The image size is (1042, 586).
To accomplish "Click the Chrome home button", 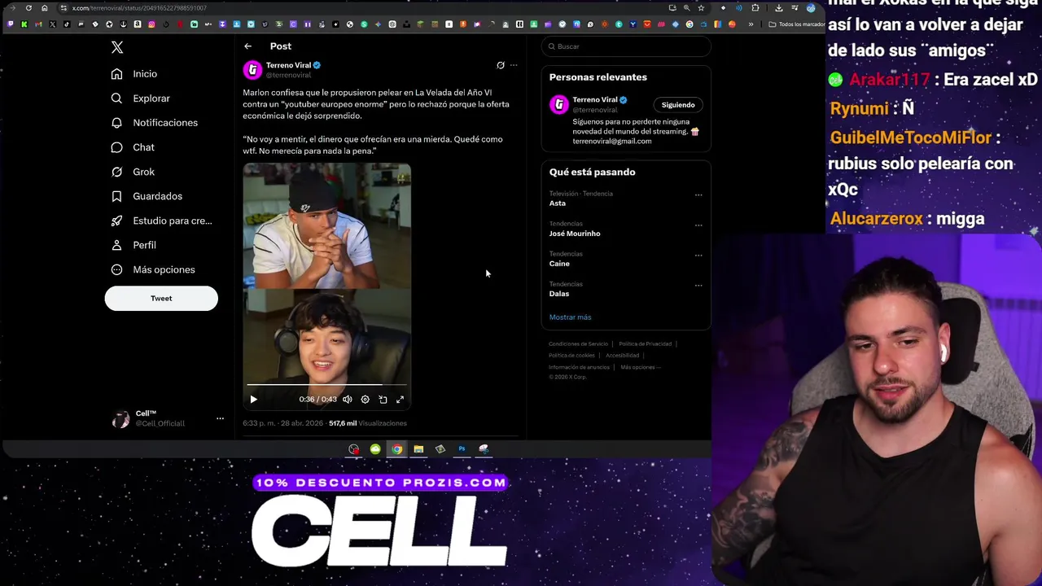I will coord(45,8).
